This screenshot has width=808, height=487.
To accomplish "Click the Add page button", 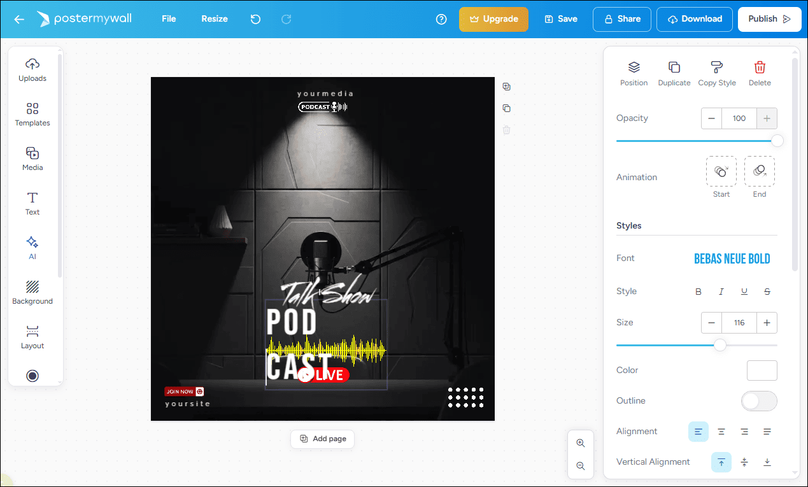I will coord(322,439).
